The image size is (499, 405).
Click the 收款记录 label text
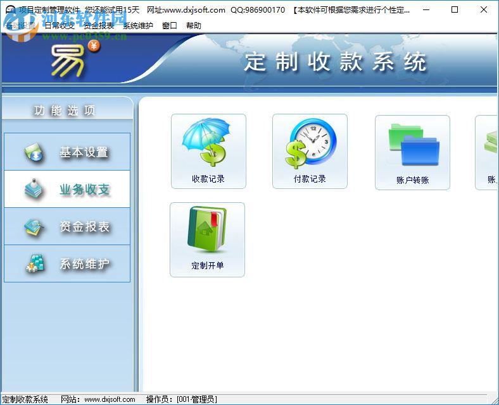point(208,179)
